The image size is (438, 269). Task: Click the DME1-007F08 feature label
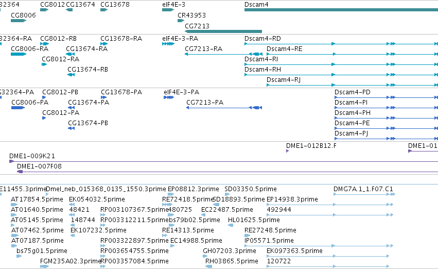(x=40, y=166)
